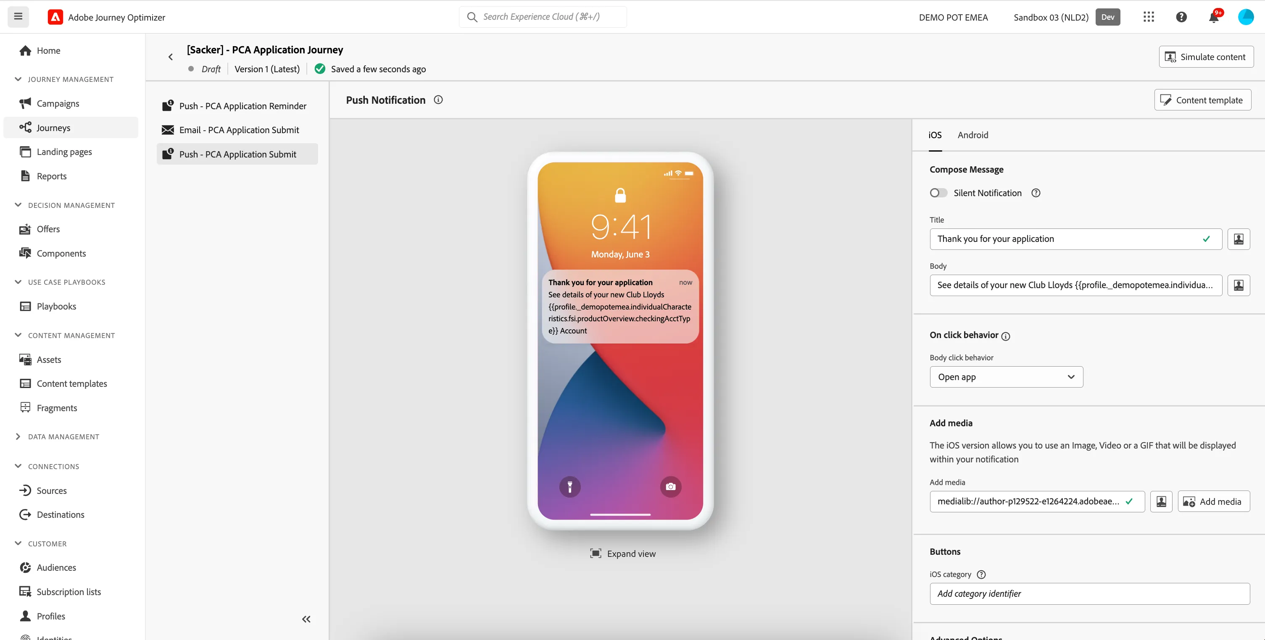
Task: Collapse the Use Case Playbooks section
Action: (18, 282)
